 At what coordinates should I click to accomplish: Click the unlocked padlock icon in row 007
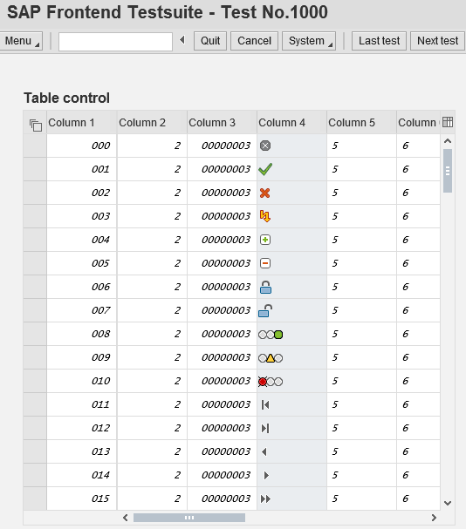coord(265,311)
